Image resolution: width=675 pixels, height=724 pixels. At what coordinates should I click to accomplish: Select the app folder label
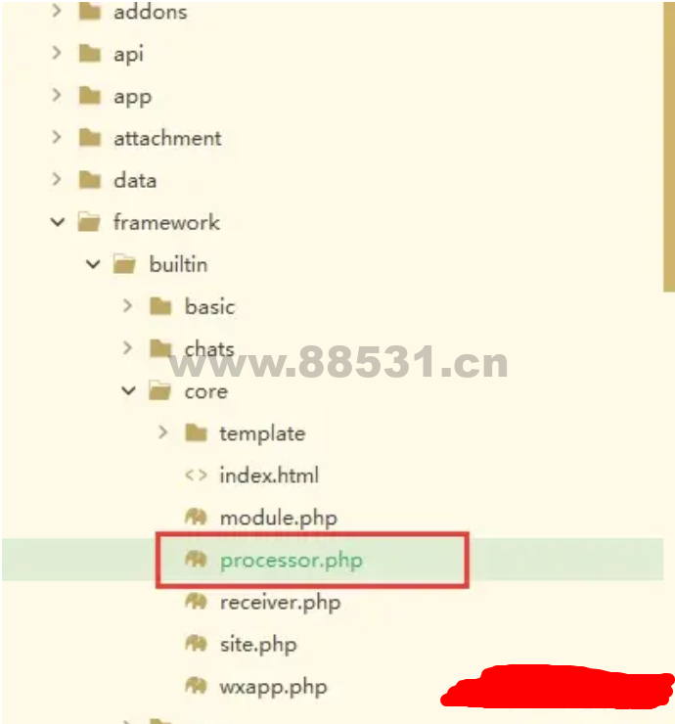132,97
